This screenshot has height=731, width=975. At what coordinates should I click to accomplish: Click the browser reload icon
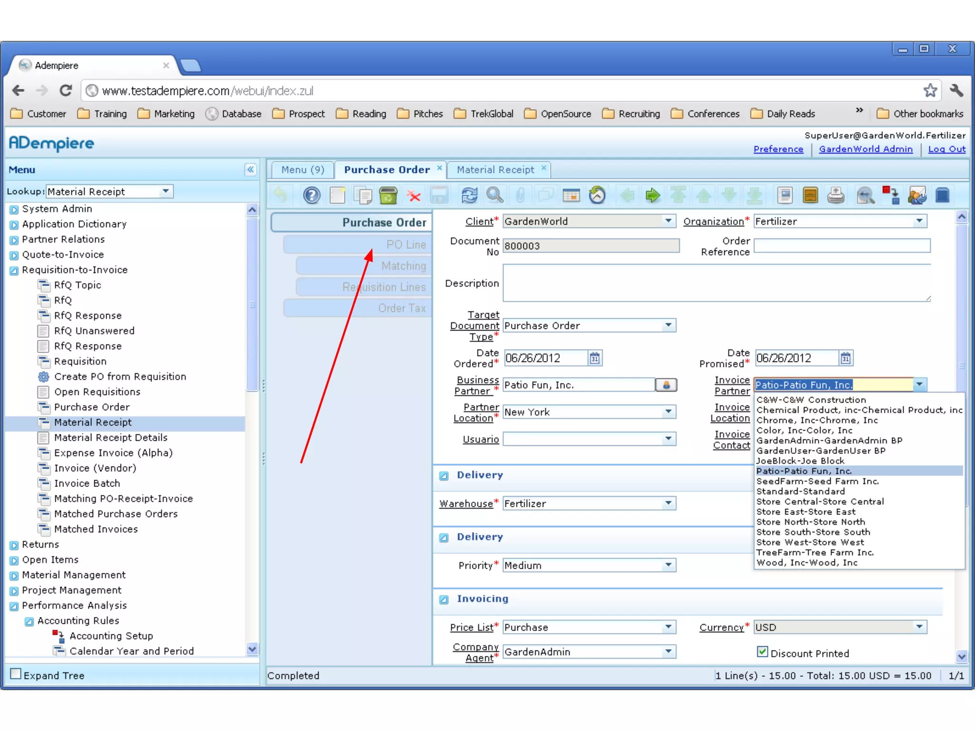tap(66, 90)
